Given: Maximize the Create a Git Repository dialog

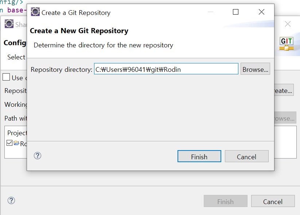Looking at the screenshot, I should coord(235,12).
